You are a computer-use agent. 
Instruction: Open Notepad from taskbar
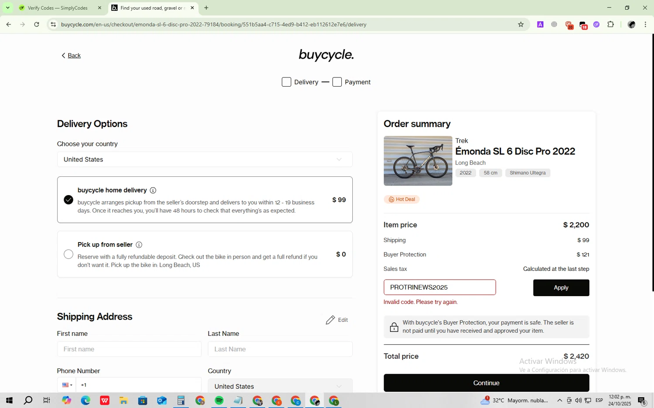pos(238,401)
